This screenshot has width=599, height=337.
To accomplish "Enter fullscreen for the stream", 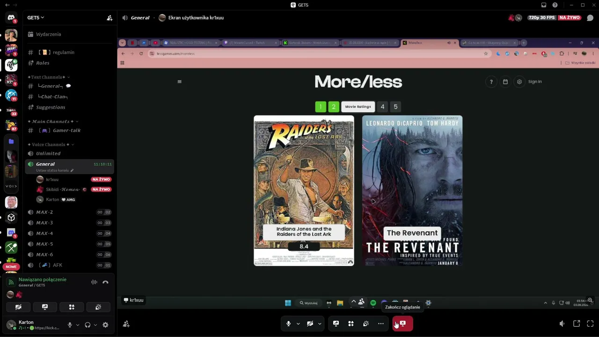I will tap(590, 323).
